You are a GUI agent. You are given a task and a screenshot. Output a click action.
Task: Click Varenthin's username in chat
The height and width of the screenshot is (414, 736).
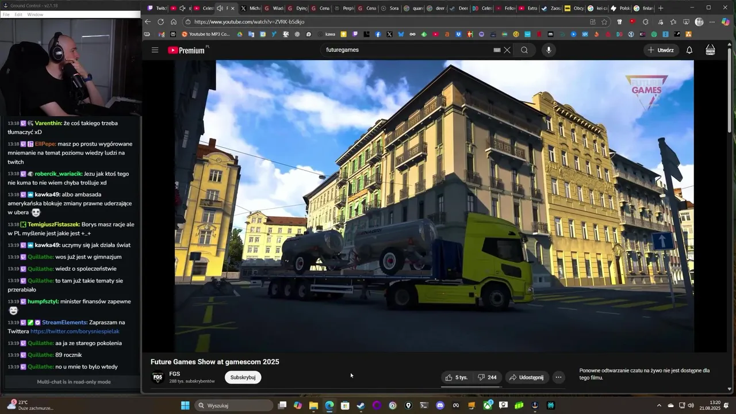[47, 123]
